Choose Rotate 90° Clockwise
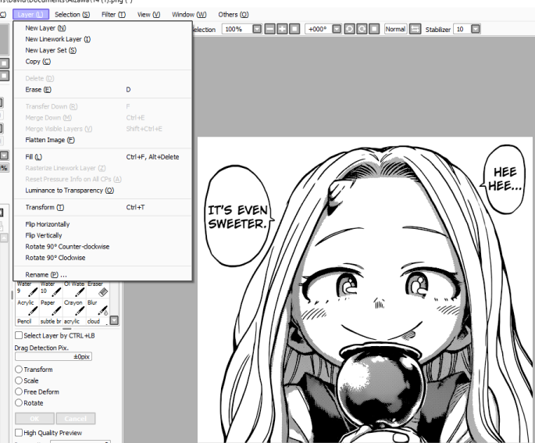This screenshot has width=535, height=443. point(102,258)
